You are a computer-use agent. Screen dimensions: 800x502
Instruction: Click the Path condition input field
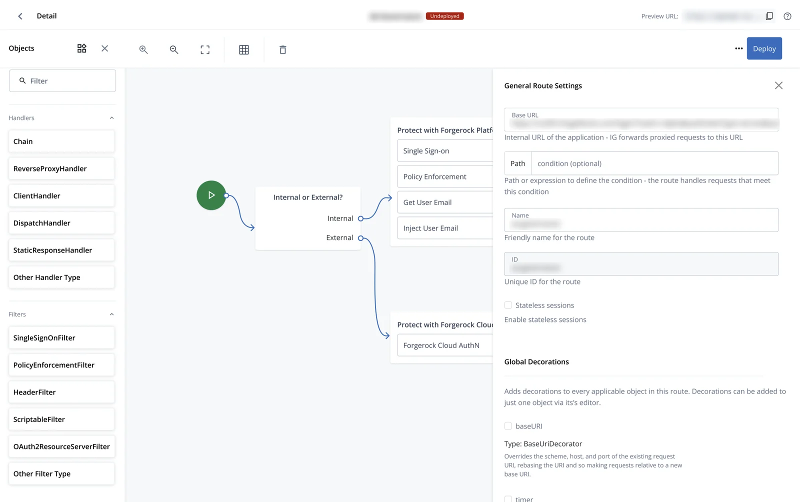(x=654, y=163)
